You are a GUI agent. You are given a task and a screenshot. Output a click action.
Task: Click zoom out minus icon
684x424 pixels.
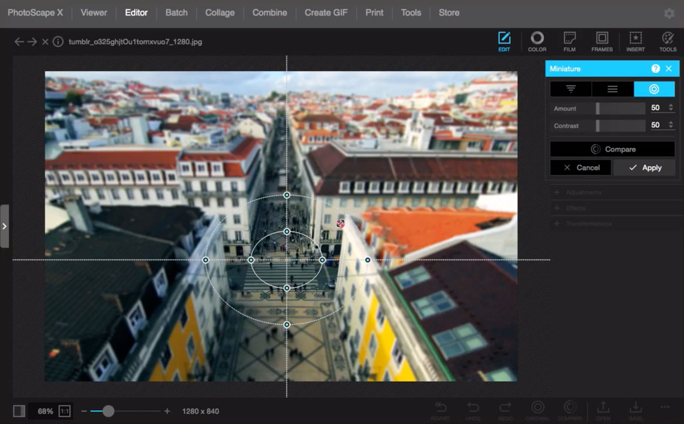click(x=84, y=411)
